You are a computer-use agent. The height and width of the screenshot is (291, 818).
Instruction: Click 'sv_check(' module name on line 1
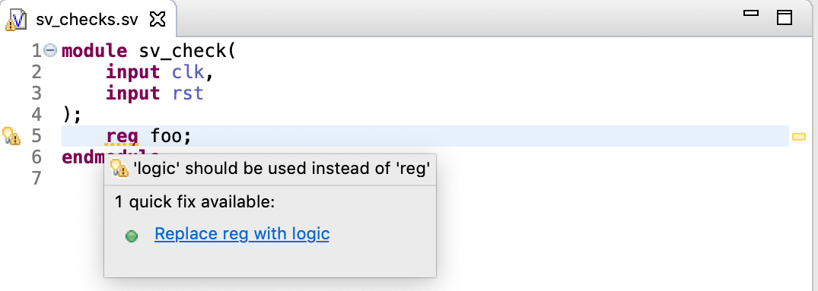[x=187, y=52]
